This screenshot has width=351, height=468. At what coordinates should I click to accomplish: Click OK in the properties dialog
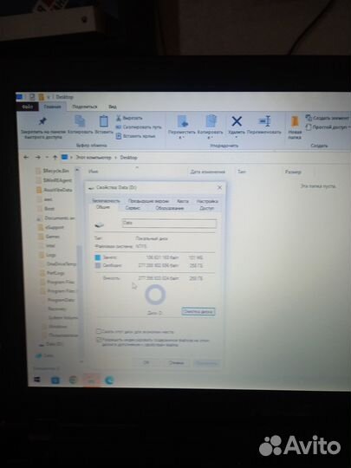click(x=146, y=362)
